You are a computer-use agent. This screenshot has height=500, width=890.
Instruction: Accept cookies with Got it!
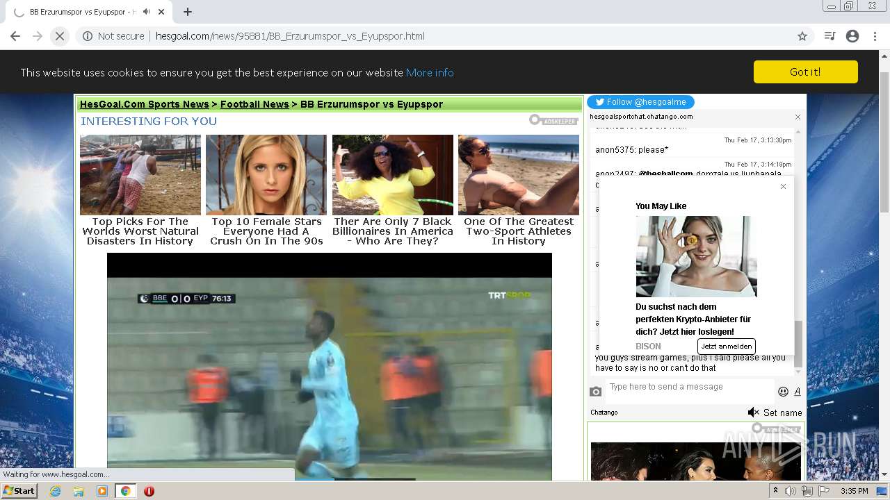click(x=805, y=72)
